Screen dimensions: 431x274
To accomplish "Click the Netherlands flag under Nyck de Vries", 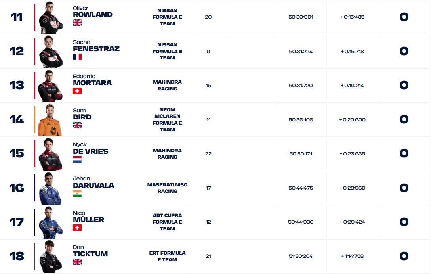I will point(77,159).
